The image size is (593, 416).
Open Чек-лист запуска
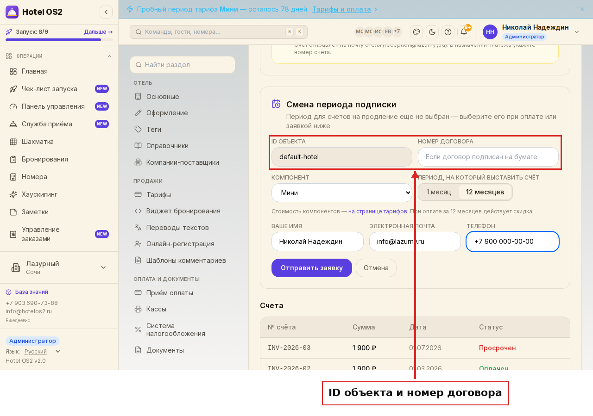(x=59, y=89)
